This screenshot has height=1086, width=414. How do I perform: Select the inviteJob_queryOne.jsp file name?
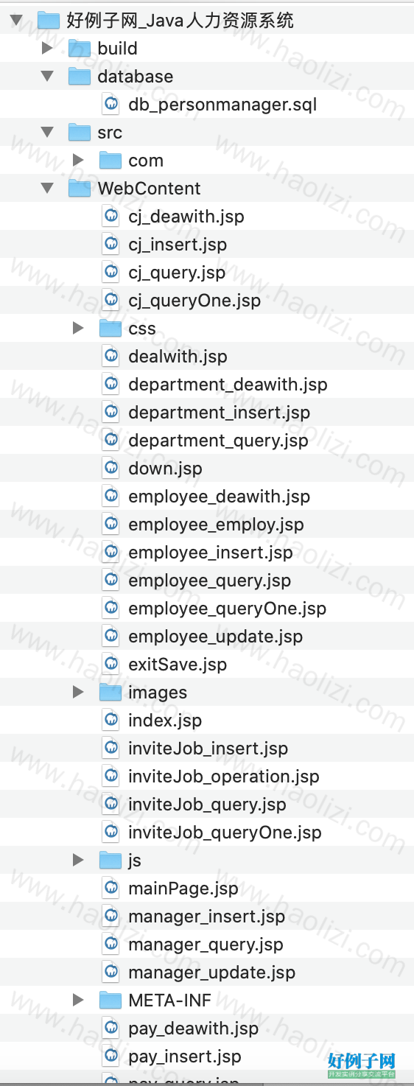pyautogui.click(x=225, y=833)
